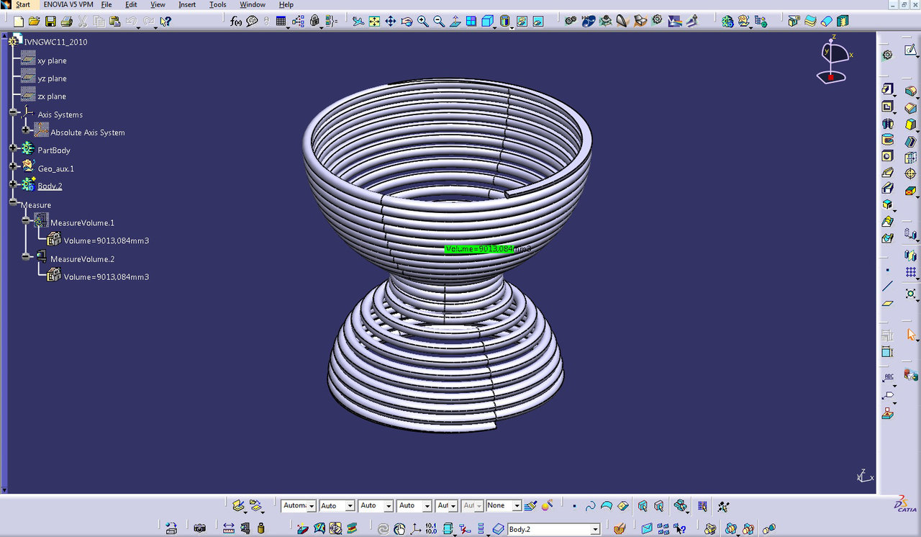Select Volume value under MeasureVolume.2
Viewport: 921px width, 537px height.
tap(106, 276)
